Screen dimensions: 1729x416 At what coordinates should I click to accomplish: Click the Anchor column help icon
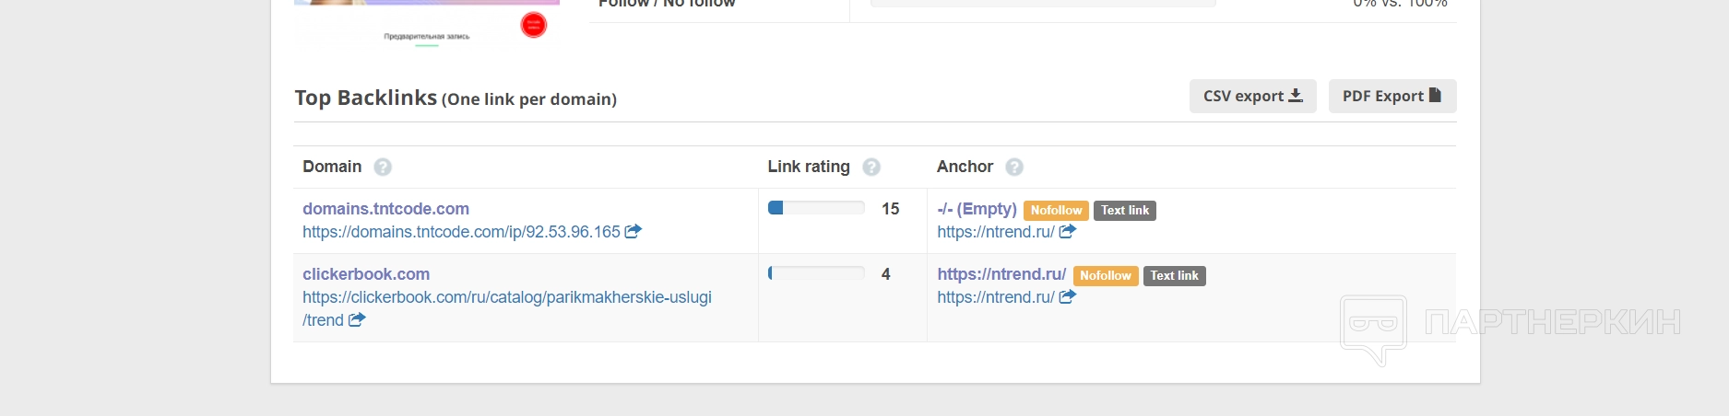1014,167
